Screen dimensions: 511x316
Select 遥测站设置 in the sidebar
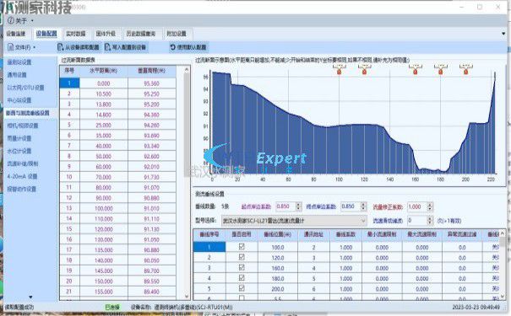point(19,62)
